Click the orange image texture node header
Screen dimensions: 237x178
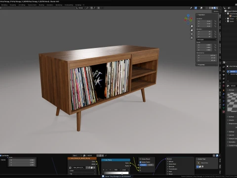click(82, 158)
